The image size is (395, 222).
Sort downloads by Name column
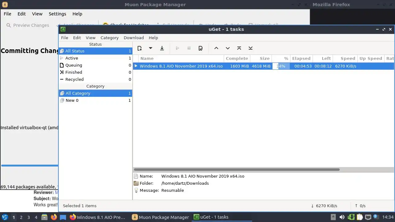click(x=181, y=58)
